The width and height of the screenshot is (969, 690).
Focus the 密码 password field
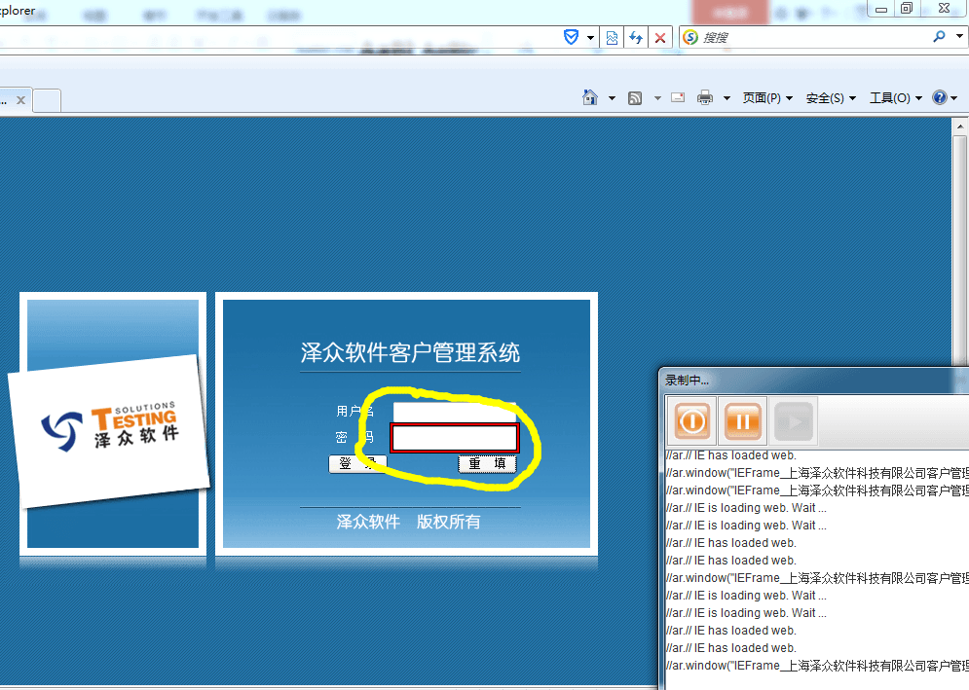(x=454, y=438)
